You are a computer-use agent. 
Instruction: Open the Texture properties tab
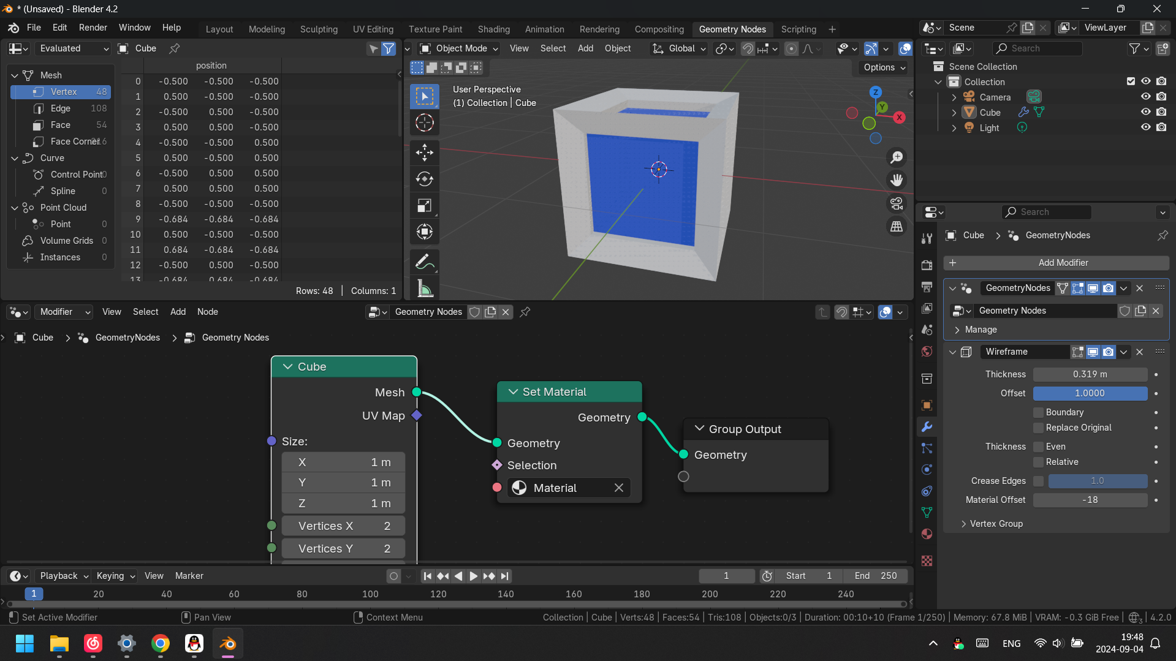tap(927, 561)
